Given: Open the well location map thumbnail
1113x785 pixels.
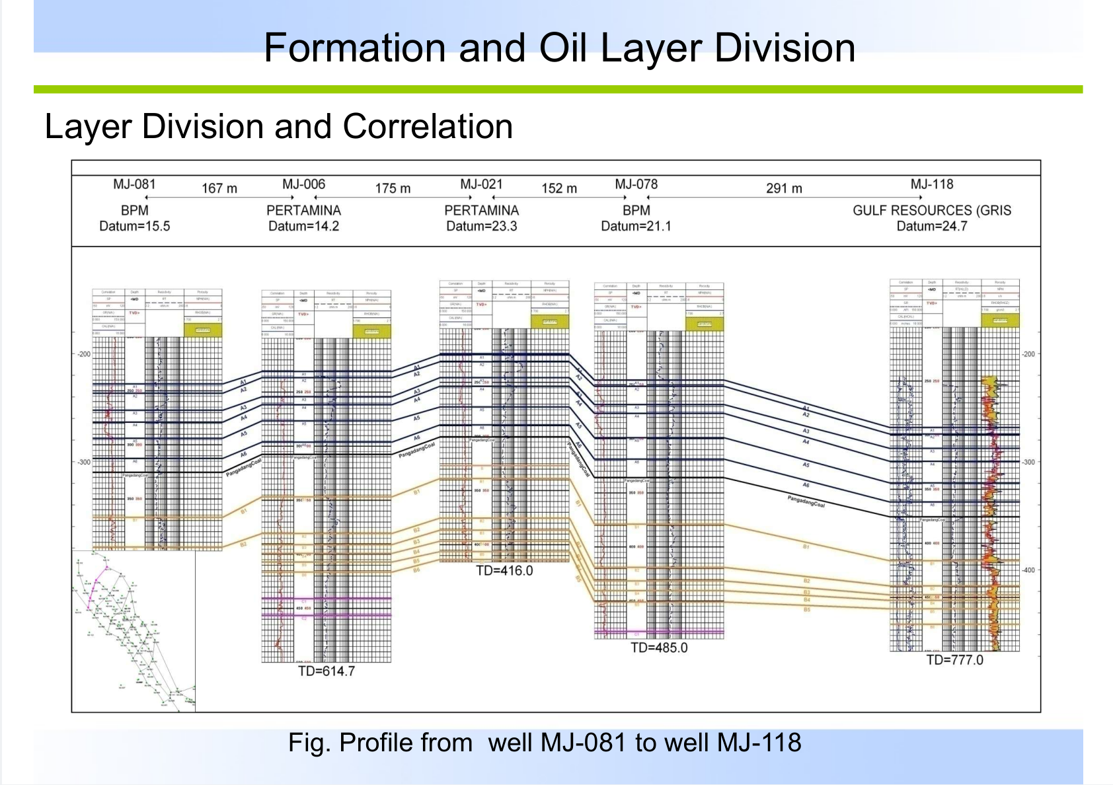Looking at the screenshot, I should (134, 631).
